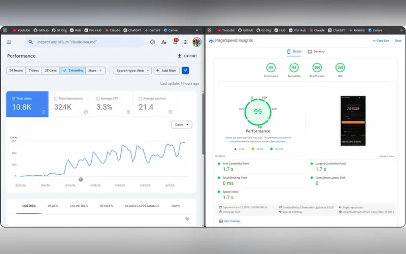Screen dimensions: 406x254
Task: Show more bookmarks chevron in right window
Action: [401, 30]
